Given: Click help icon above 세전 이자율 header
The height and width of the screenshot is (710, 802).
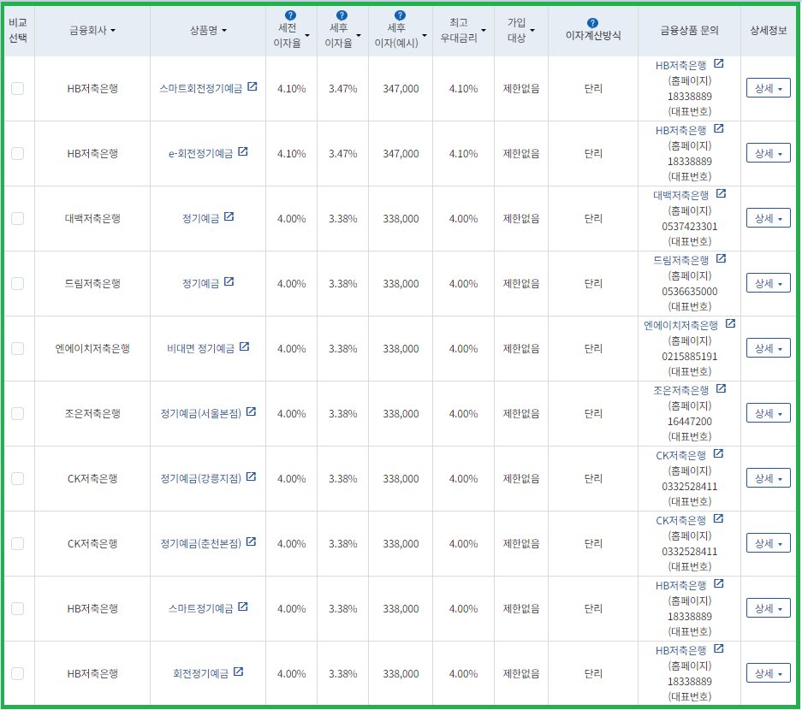Looking at the screenshot, I should pos(290,15).
